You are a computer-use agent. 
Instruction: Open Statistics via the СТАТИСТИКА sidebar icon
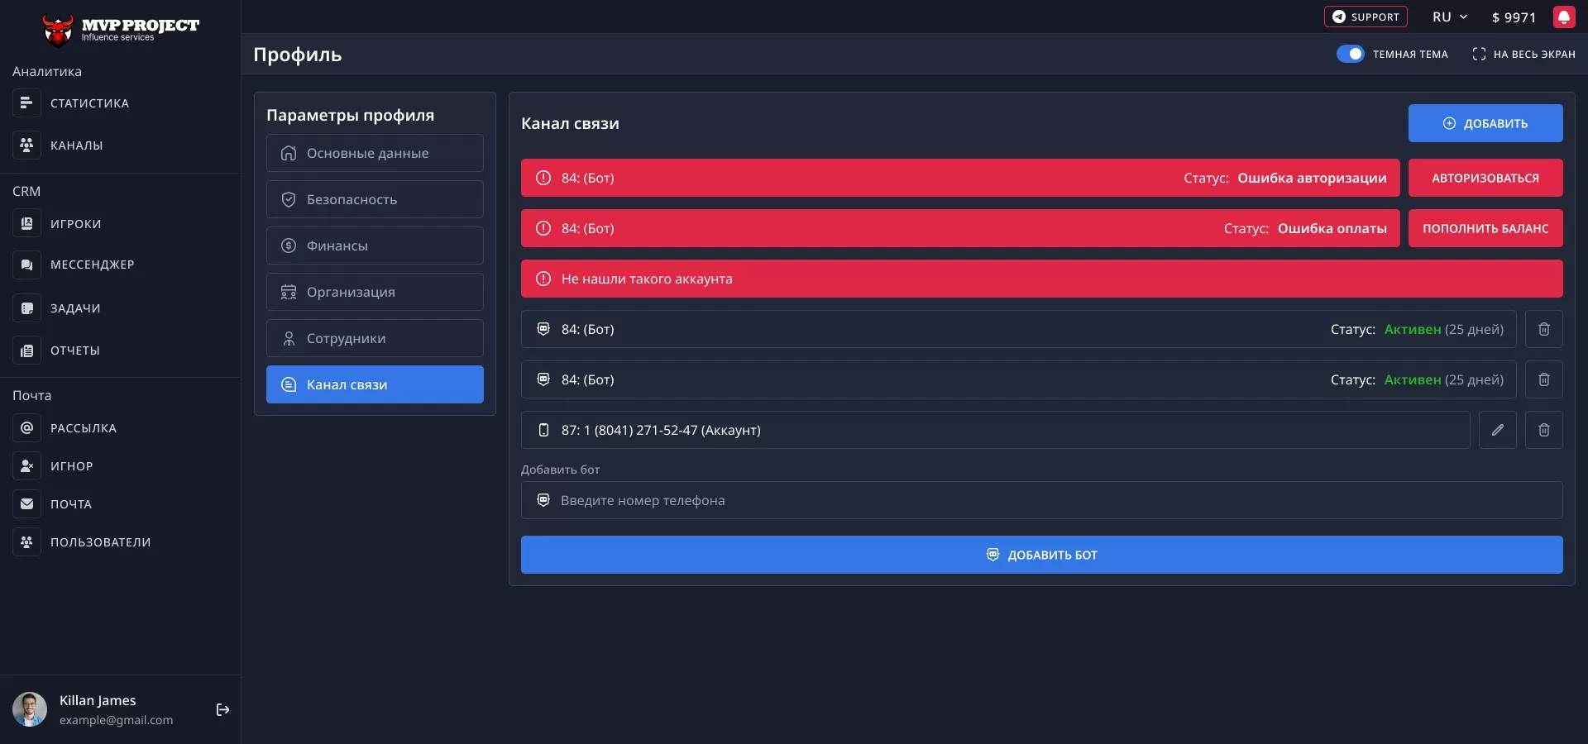pyautogui.click(x=26, y=103)
